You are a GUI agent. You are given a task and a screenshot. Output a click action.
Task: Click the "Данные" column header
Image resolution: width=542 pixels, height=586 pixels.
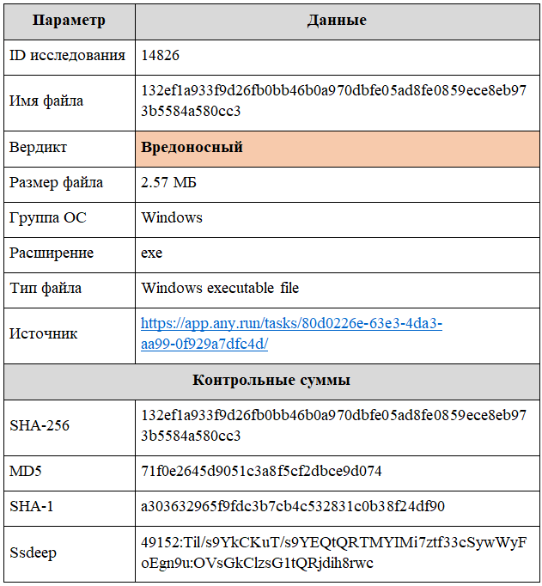point(337,20)
